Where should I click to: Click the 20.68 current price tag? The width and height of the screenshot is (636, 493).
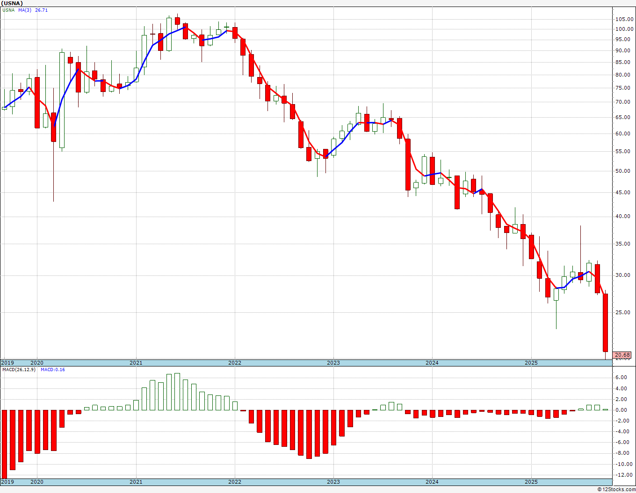622,355
